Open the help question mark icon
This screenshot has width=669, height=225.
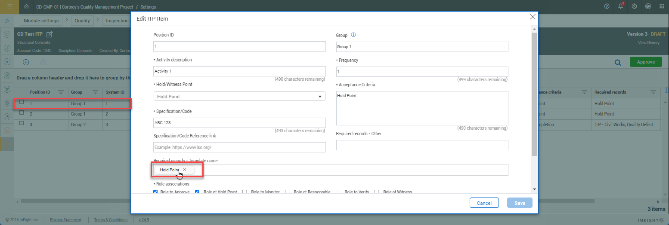[607, 6]
